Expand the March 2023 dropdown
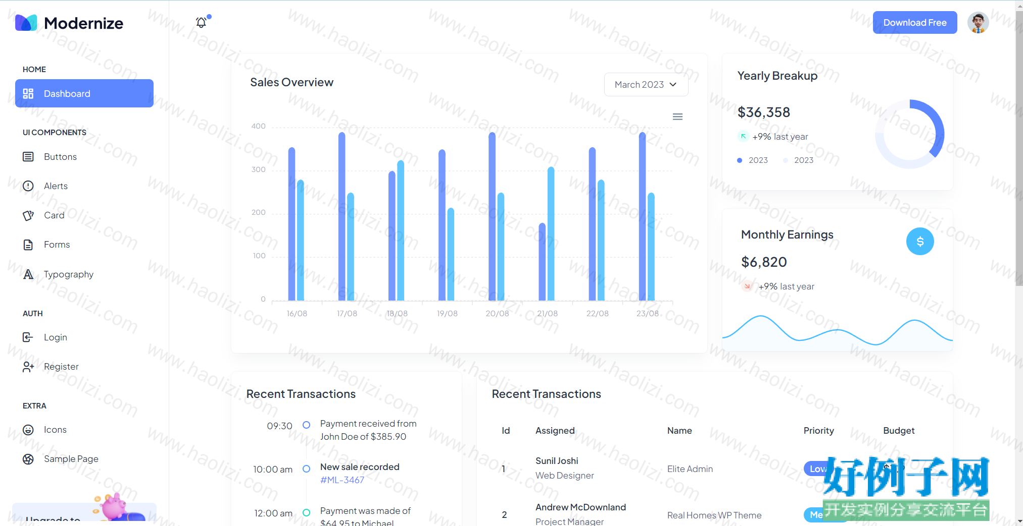The height and width of the screenshot is (526, 1023). (x=646, y=85)
